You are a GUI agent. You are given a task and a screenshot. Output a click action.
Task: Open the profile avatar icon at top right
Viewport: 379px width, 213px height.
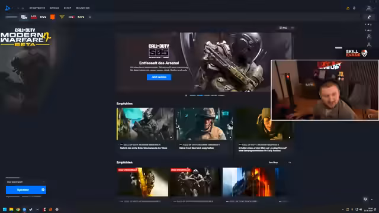point(368,8)
